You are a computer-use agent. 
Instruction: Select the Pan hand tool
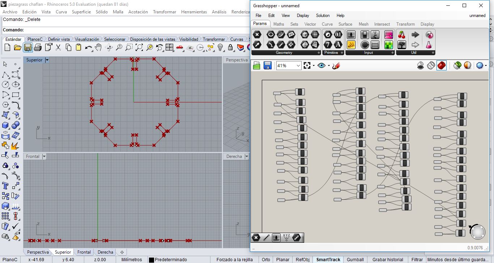(98, 47)
